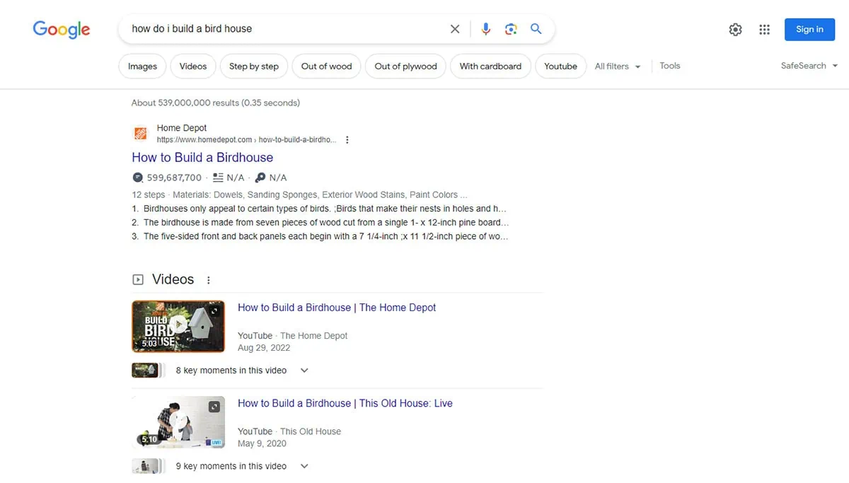Open three-dot menu beside Home Depot result

tap(347, 140)
